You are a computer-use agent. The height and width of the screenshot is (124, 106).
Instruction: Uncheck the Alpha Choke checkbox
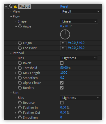coord(62,83)
